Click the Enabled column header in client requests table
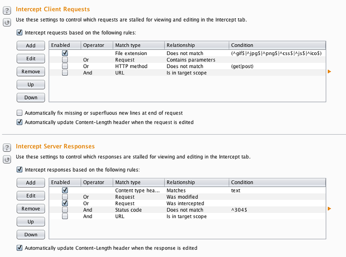This screenshot has height=257, width=346. click(x=65, y=45)
